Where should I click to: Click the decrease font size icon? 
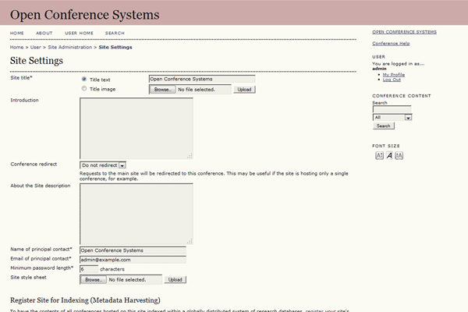379,155
